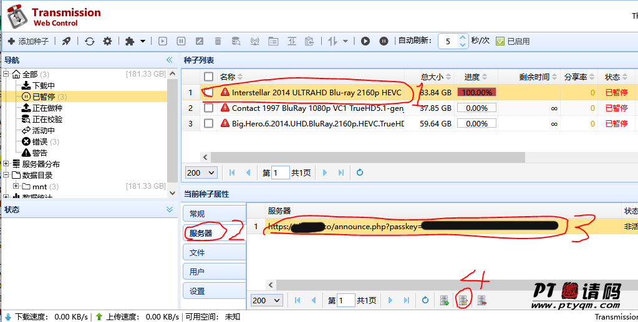Open the plugin dropdown arrow
Image resolution: width=638 pixels, height=322 pixels.
143,41
